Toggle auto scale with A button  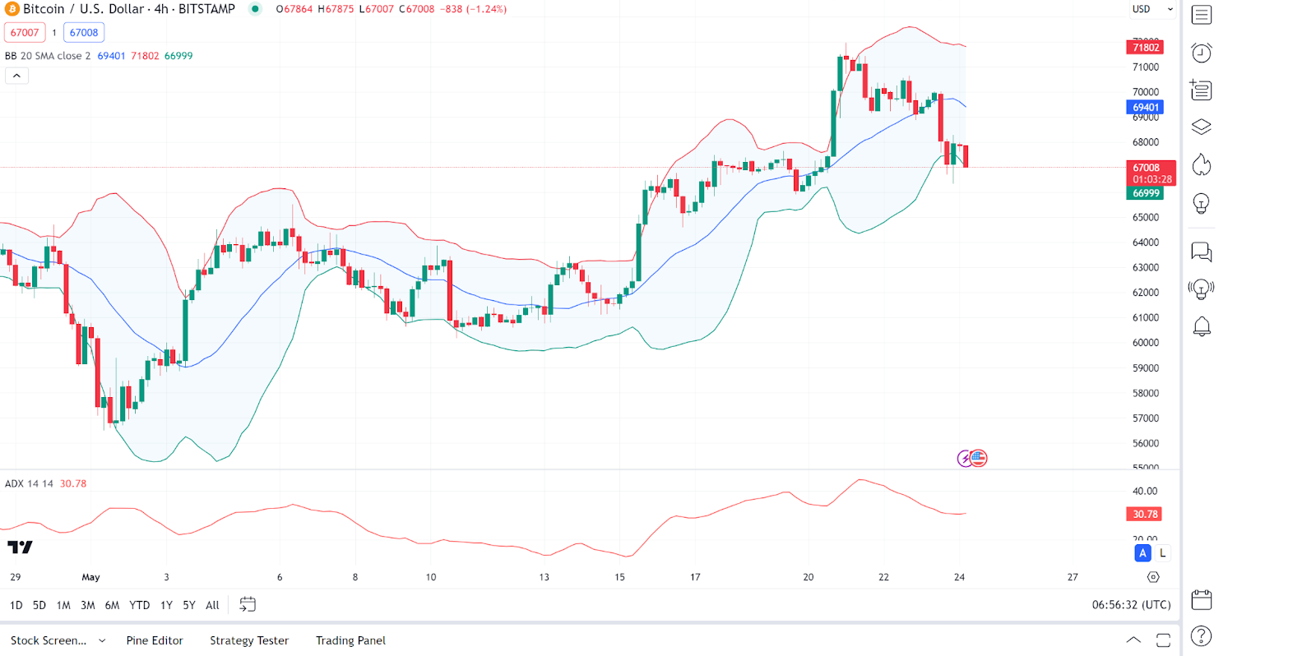tap(1142, 553)
